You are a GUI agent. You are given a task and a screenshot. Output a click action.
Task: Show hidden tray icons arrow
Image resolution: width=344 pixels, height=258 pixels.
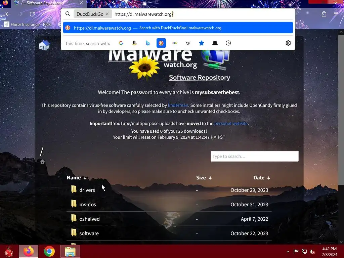coord(288,252)
